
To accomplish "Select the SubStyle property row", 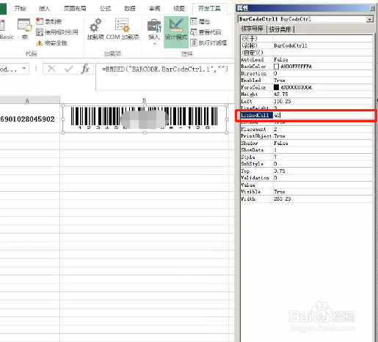I will pyautogui.click(x=307, y=164).
